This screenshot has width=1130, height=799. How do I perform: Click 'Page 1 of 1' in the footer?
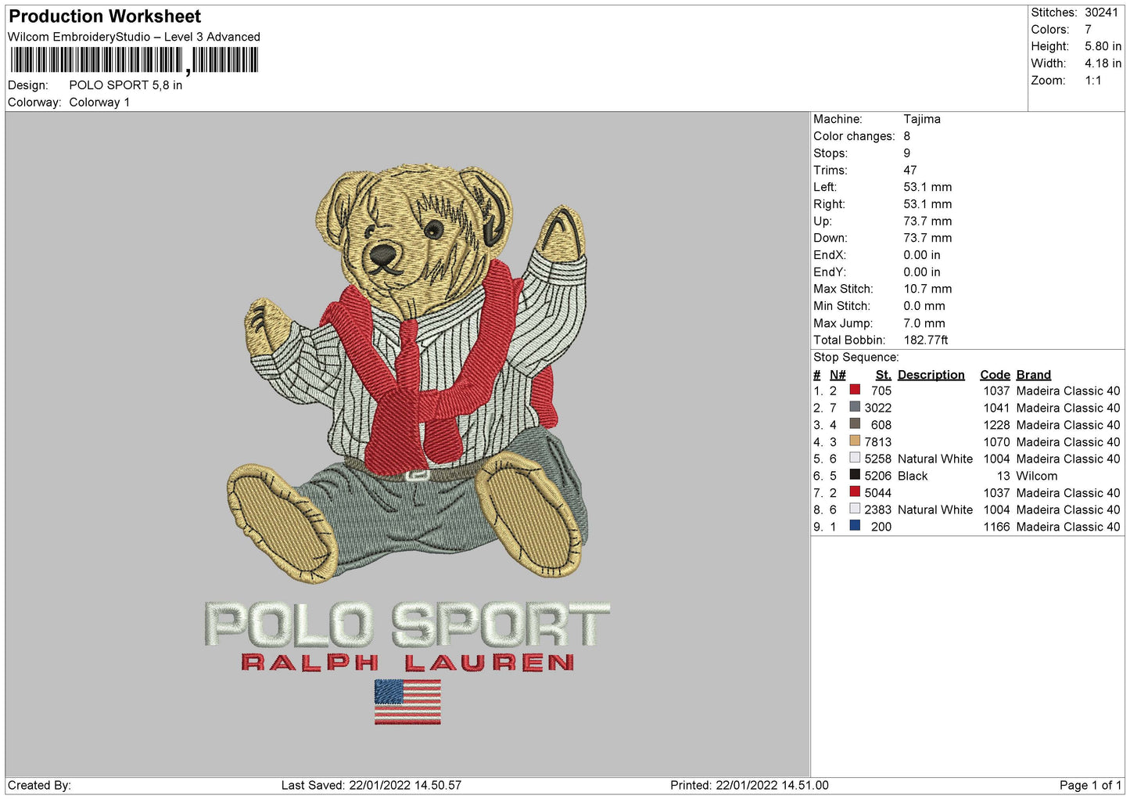[x=1090, y=785]
